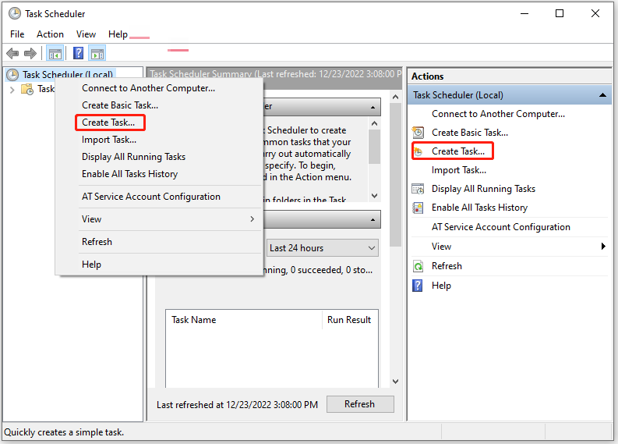The width and height of the screenshot is (618, 444).
Task: Select Create Task in the context menu
Action: [108, 123]
